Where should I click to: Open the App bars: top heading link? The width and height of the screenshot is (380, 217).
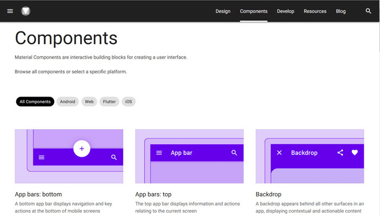(x=153, y=194)
